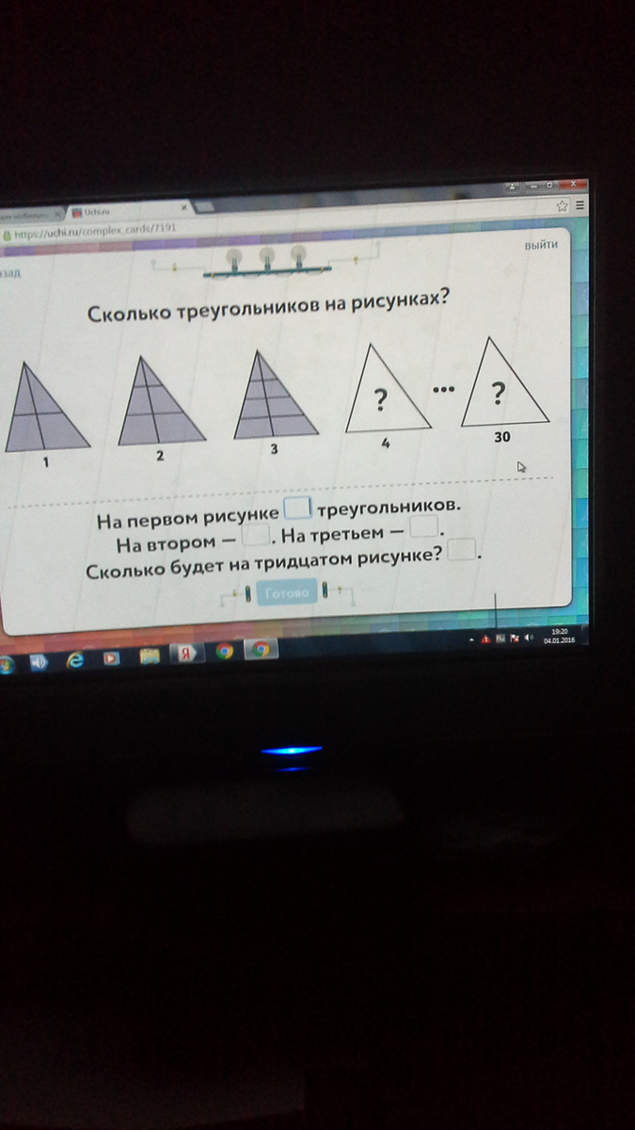635x1130 pixels.
Task: Click the Action Center flag tray icon
Action: (x=515, y=638)
